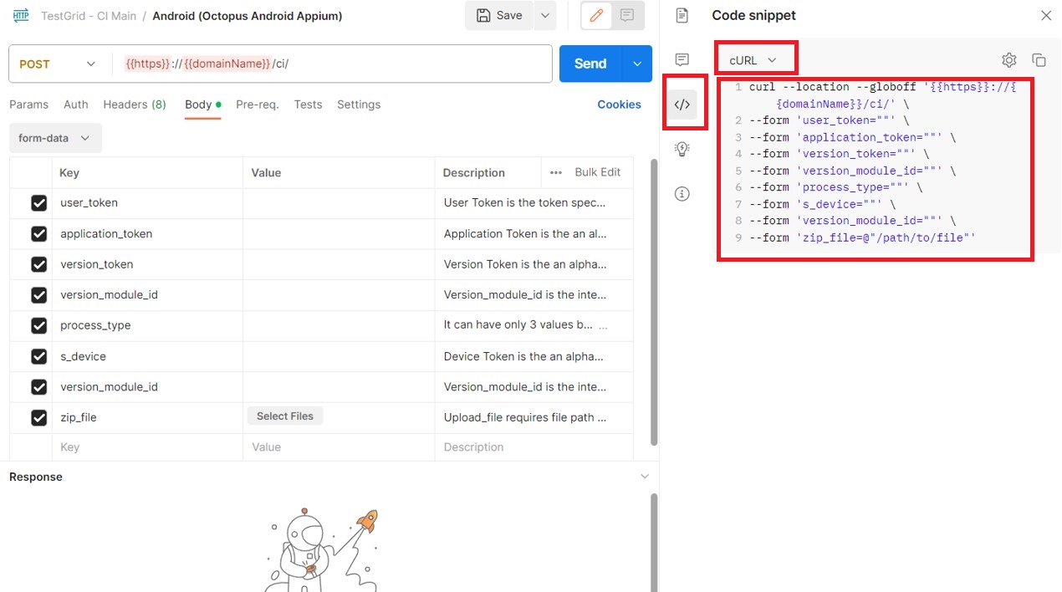
Task: Open the Documentation icon in right sidebar
Action: 682,15
